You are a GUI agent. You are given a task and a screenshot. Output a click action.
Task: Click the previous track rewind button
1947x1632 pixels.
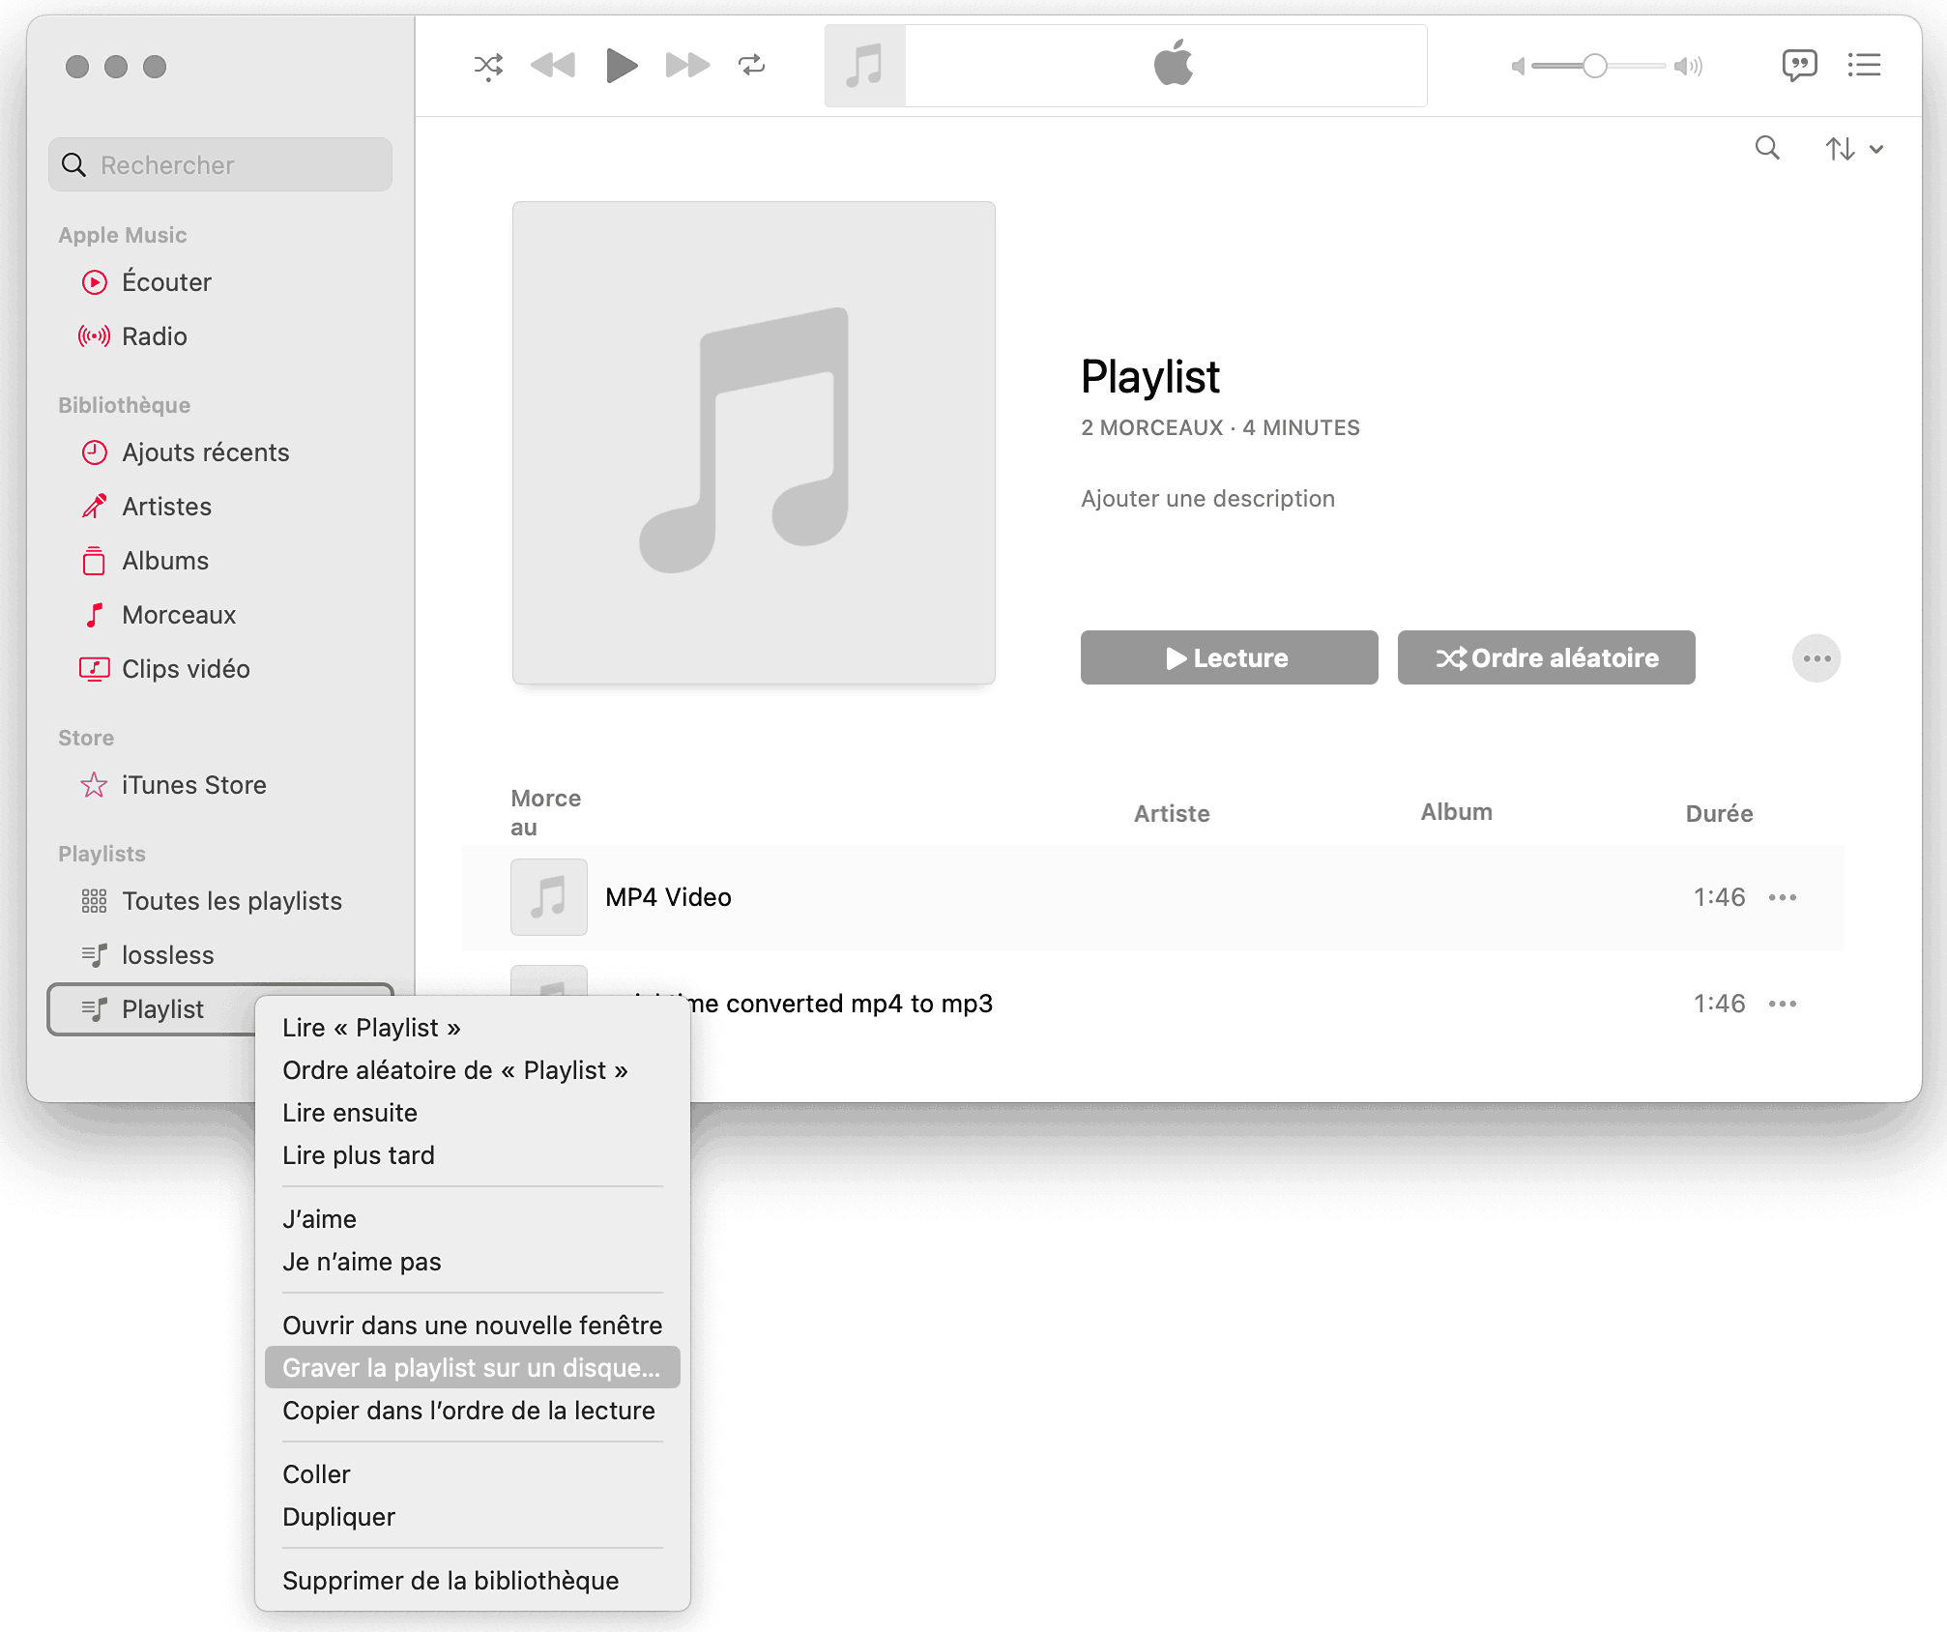[x=553, y=66]
